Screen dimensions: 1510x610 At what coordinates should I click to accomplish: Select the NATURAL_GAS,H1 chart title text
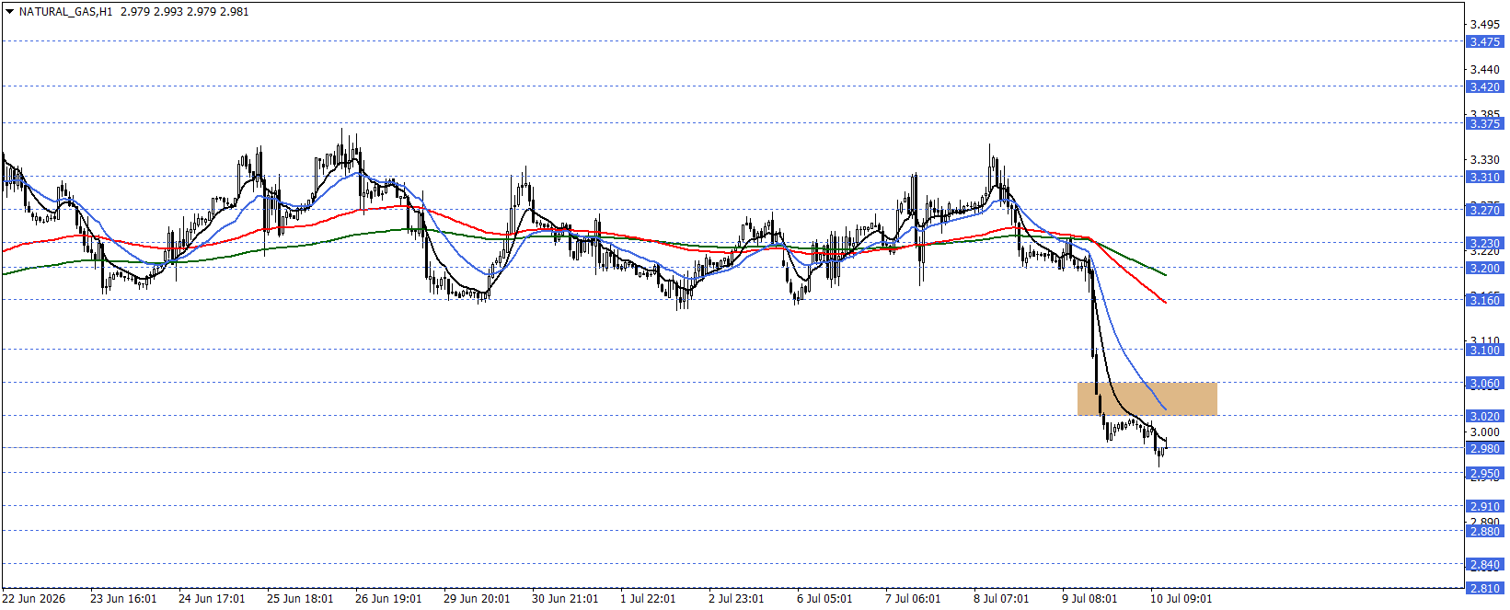65,12
